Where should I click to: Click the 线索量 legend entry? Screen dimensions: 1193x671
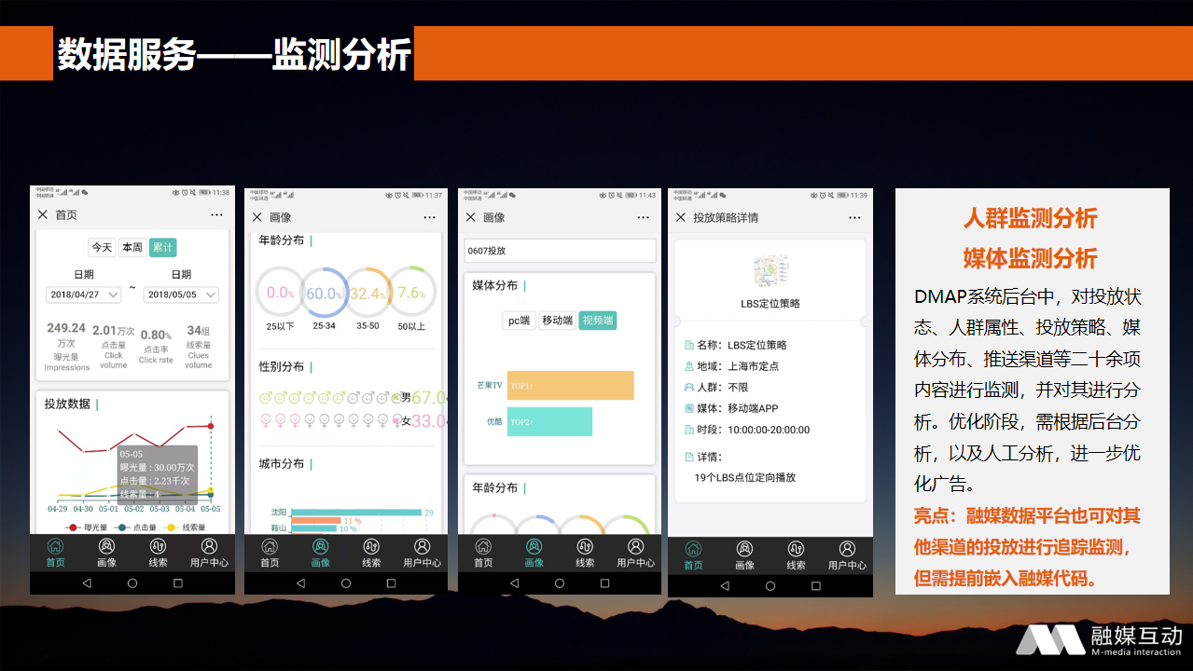187,527
